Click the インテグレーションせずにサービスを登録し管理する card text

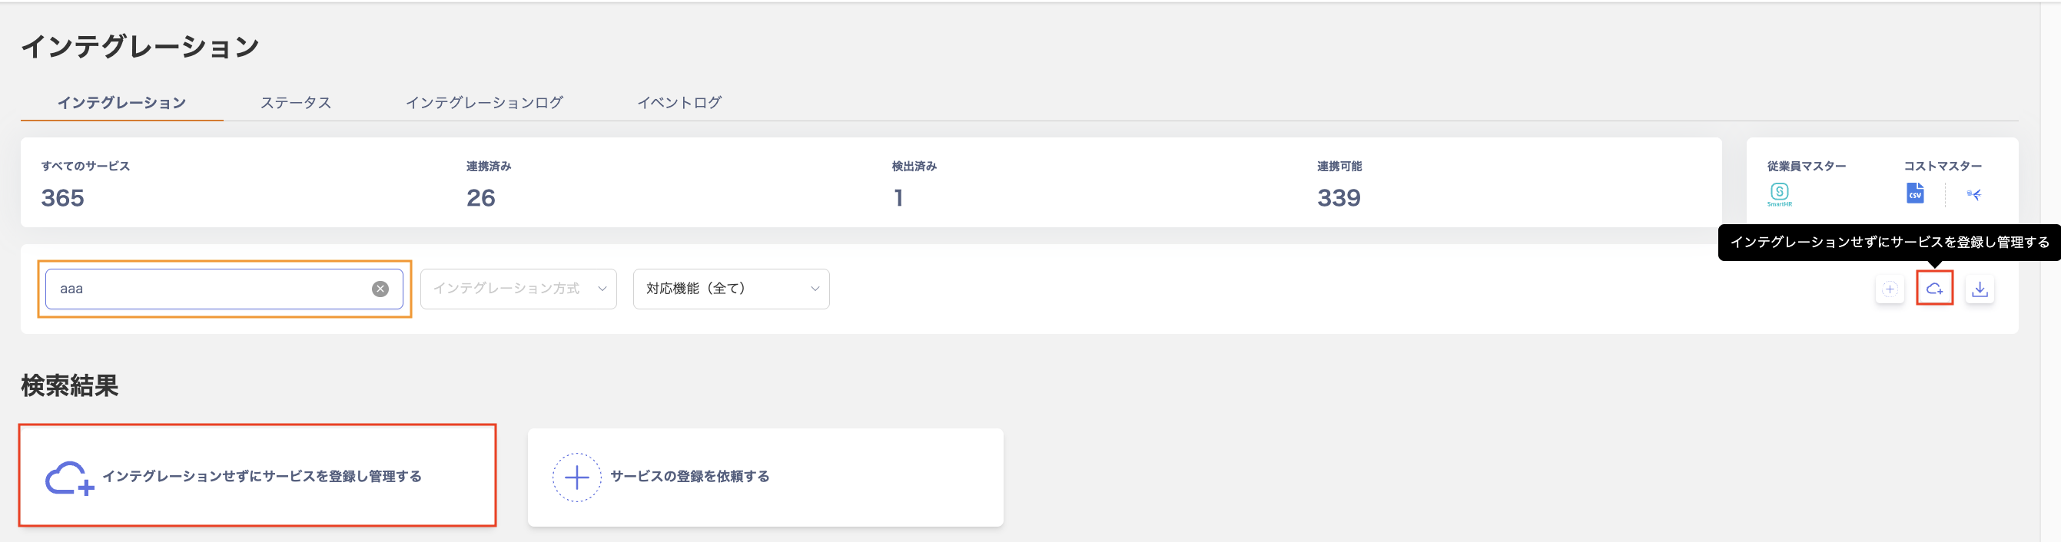(x=261, y=477)
